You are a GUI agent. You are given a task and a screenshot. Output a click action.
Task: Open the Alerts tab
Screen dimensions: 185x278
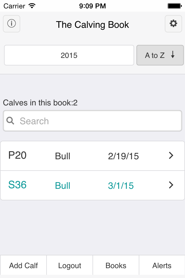pyautogui.click(x=162, y=265)
